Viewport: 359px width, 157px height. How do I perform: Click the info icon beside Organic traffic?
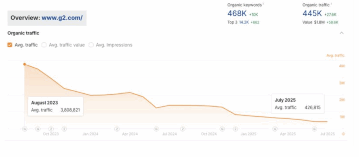click(331, 4)
